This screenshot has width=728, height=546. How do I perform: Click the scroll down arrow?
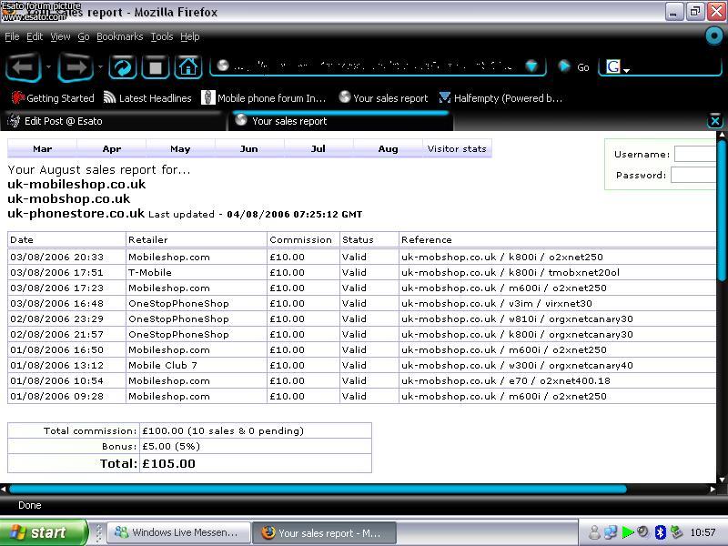(722, 480)
